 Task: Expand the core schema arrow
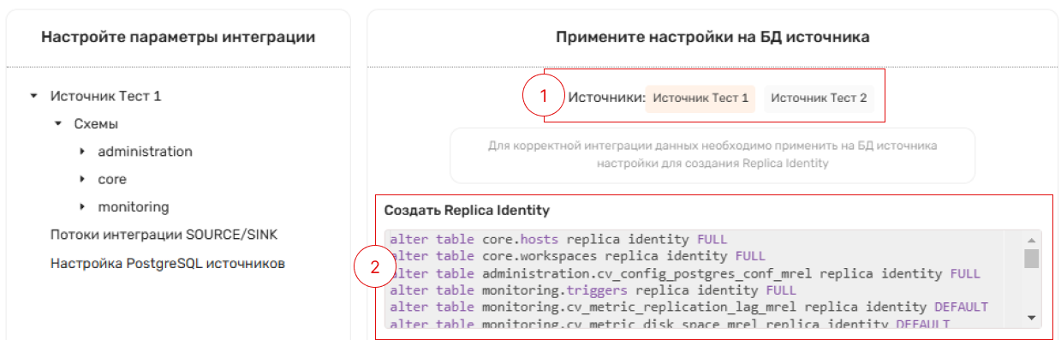coord(82,179)
